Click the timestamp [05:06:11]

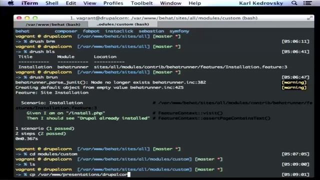pyautogui.click(x=295, y=41)
